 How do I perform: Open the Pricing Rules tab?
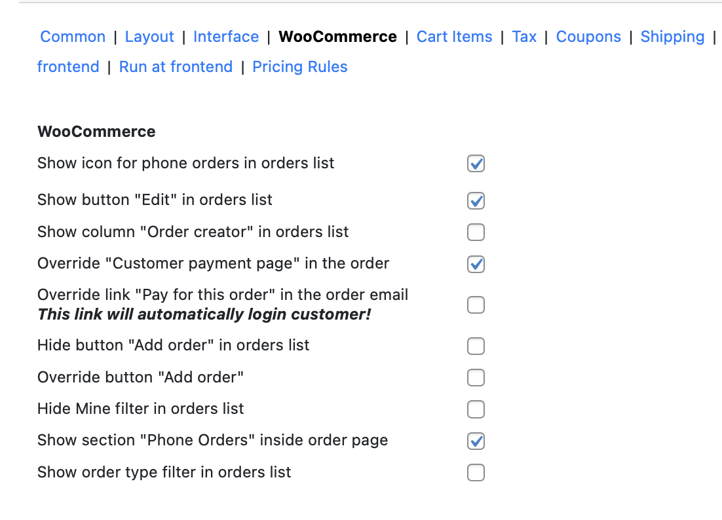300,67
